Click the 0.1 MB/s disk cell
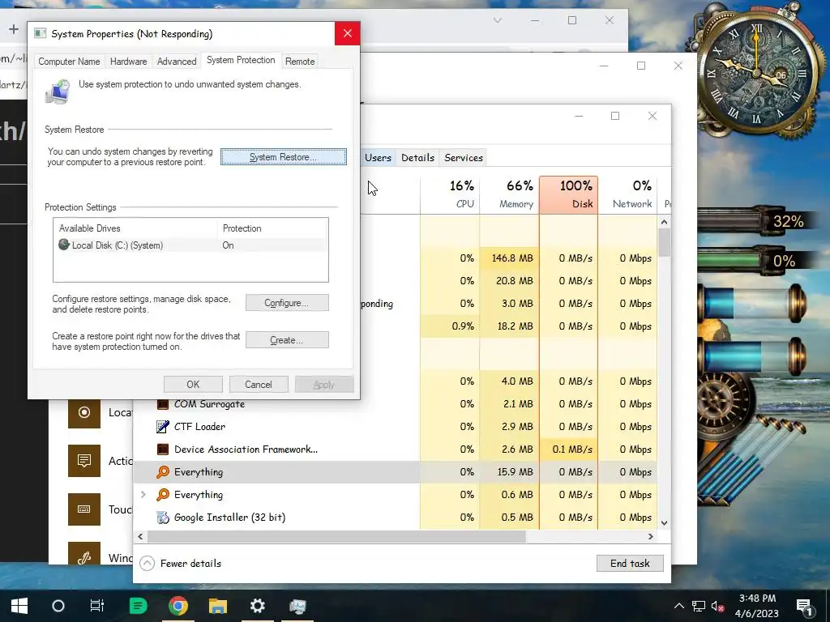Screen dimensions: 830x622 pos(568,449)
